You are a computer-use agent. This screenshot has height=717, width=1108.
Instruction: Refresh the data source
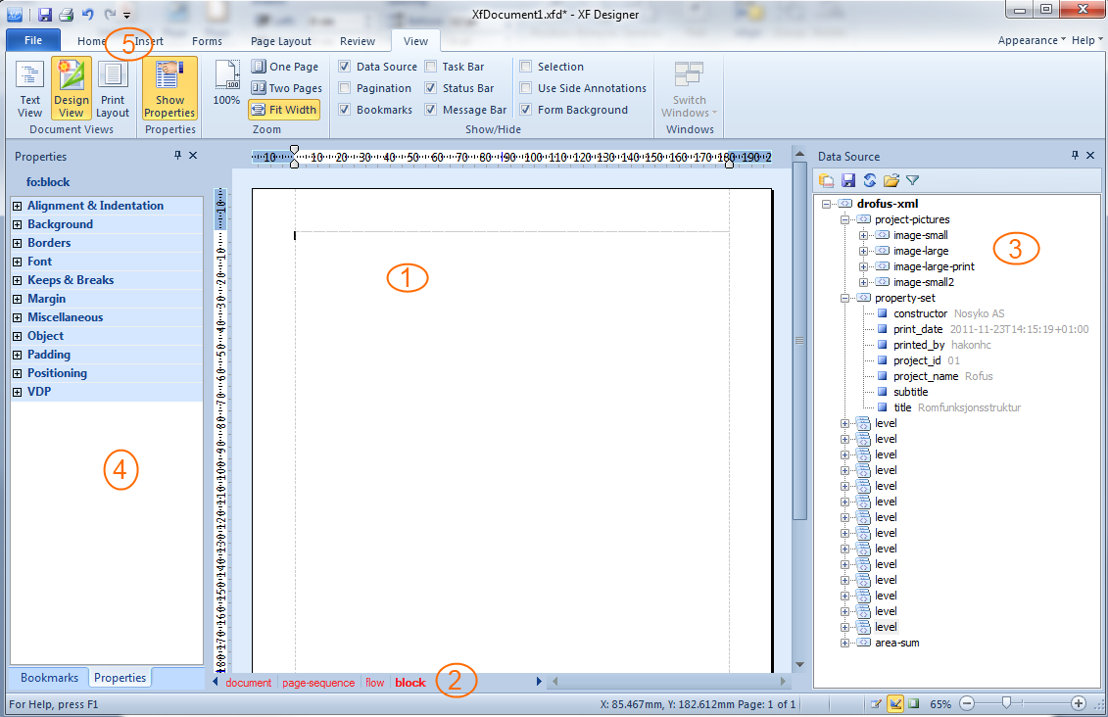pyautogui.click(x=869, y=180)
